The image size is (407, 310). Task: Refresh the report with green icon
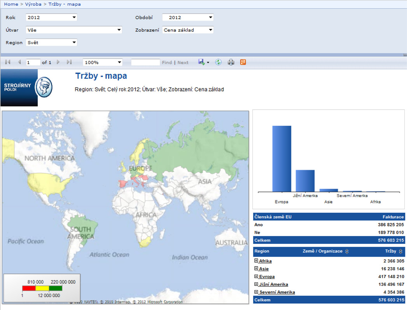point(218,62)
